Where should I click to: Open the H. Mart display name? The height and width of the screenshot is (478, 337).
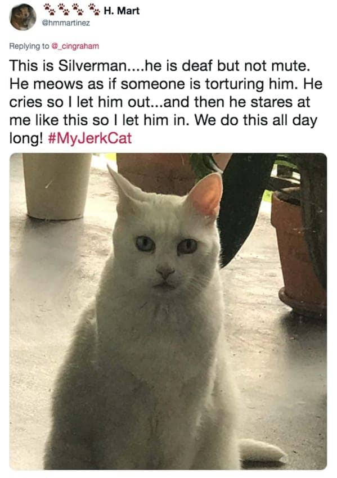pos(122,11)
